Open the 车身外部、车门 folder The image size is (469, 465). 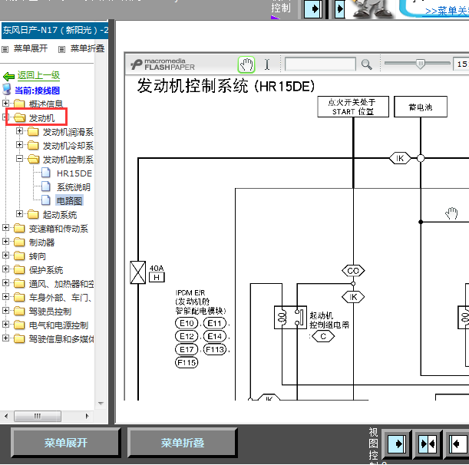pos(60,298)
